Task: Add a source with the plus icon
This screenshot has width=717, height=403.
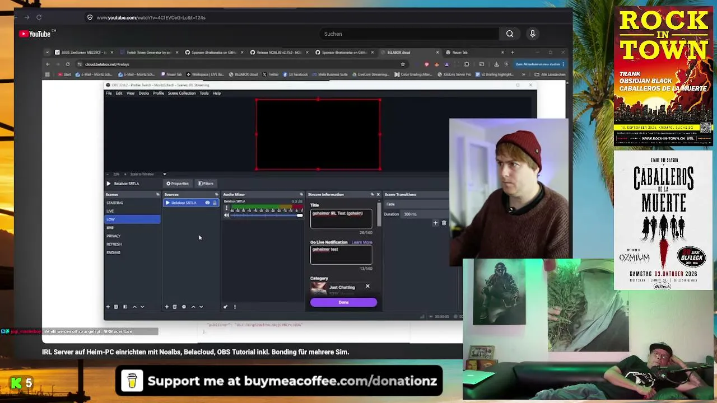Action: click(x=166, y=307)
